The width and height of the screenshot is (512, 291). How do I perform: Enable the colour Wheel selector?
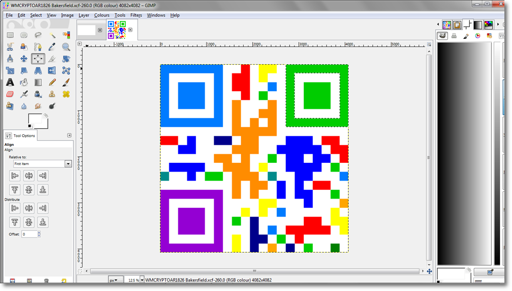pyautogui.click(x=478, y=36)
